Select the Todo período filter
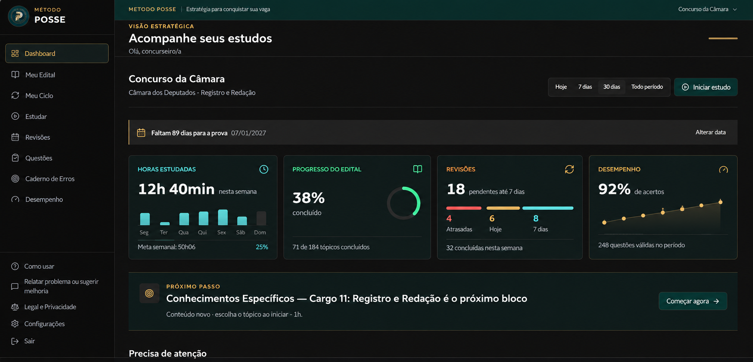The height and width of the screenshot is (362, 753). tap(647, 87)
